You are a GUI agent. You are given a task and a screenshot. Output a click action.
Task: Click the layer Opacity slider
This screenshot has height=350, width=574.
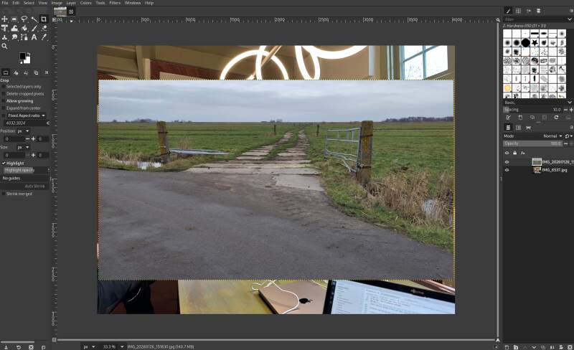point(532,143)
